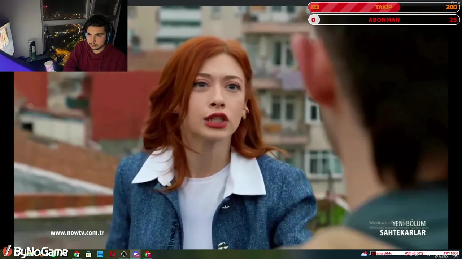This screenshot has width=462, height=259.
Task: Click the TAKIP follower goal bar
Action: [x=384, y=7]
